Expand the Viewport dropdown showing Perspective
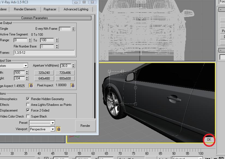225x159 pixels. [53, 129]
